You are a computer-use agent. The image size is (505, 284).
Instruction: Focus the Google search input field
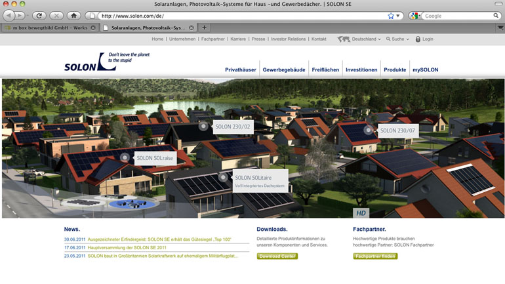(x=458, y=16)
